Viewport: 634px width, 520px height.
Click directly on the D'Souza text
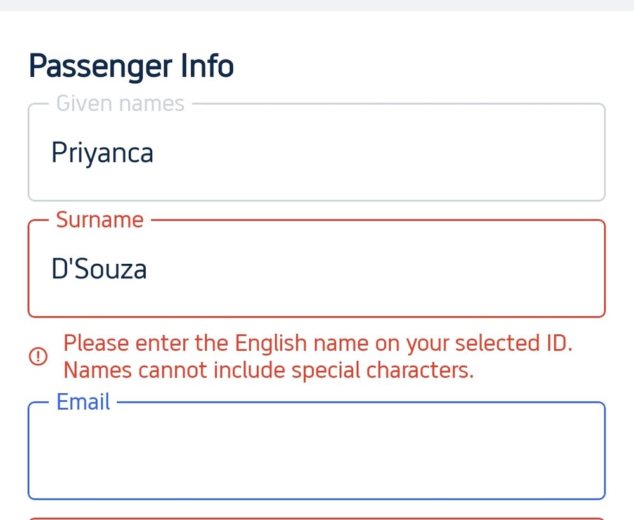[99, 268]
